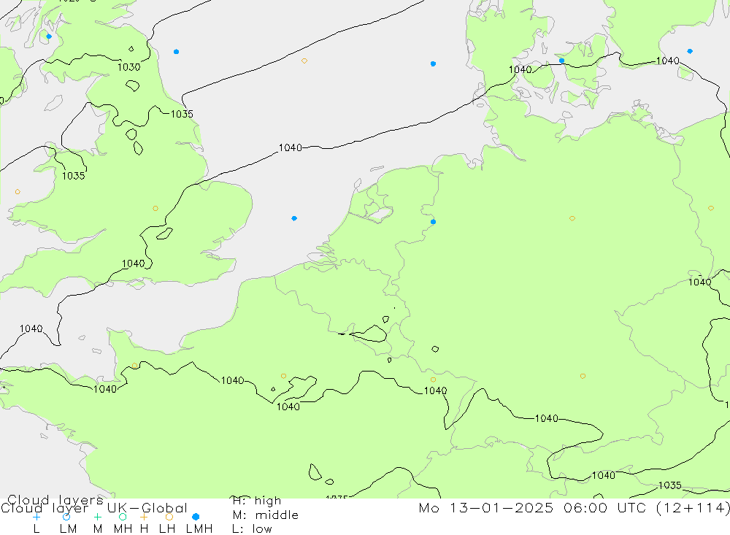Click the 'H: high' legend text
The width and height of the screenshot is (730, 535).
tap(256, 501)
